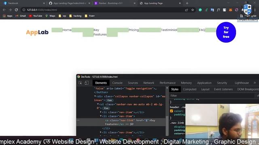Expand the nav-item li below Key Features
This screenshot has width=259, height=145.
coord(101,132)
